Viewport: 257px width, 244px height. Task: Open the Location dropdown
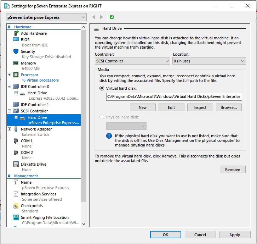coord(209,61)
